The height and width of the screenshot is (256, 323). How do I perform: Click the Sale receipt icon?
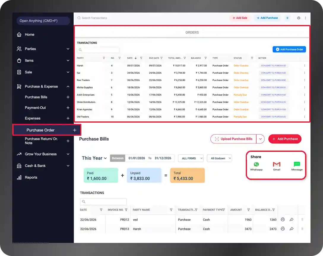[19, 72]
